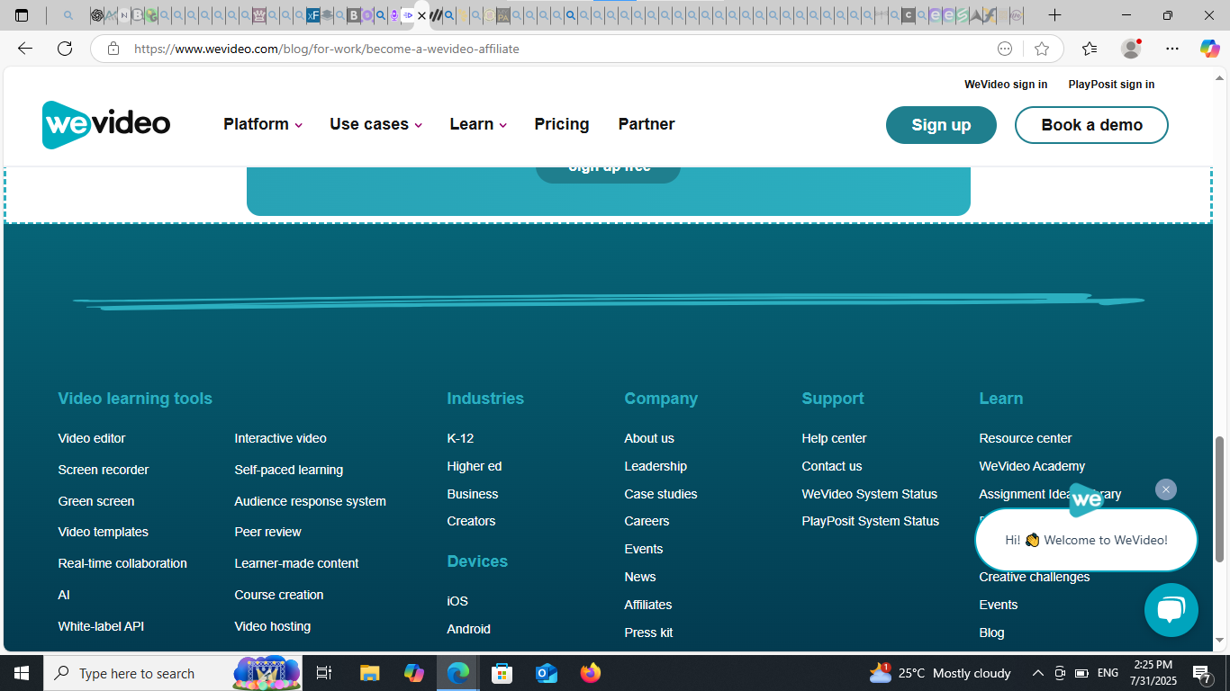Open the Interactive video link
Viewport: 1230px width, 691px height.
280,438
